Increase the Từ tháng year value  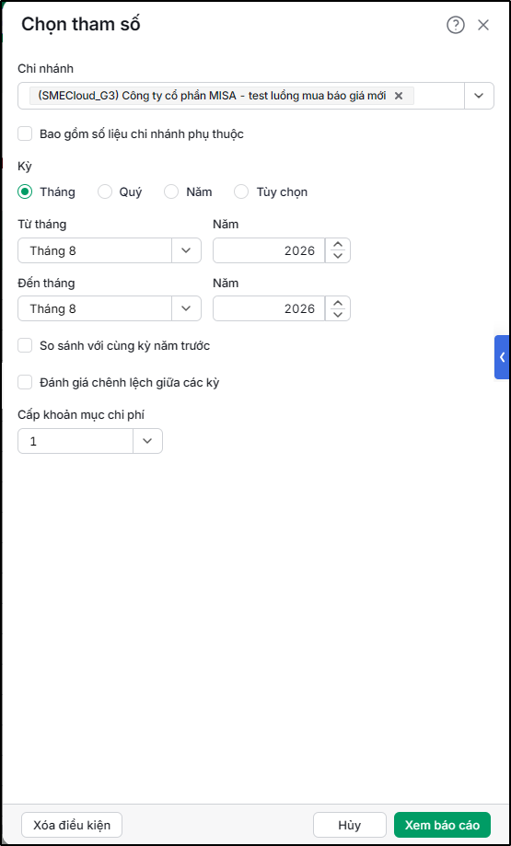pos(338,246)
